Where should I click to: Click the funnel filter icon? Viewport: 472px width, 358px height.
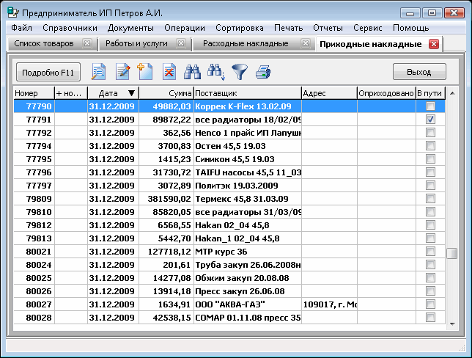click(x=240, y=72)
